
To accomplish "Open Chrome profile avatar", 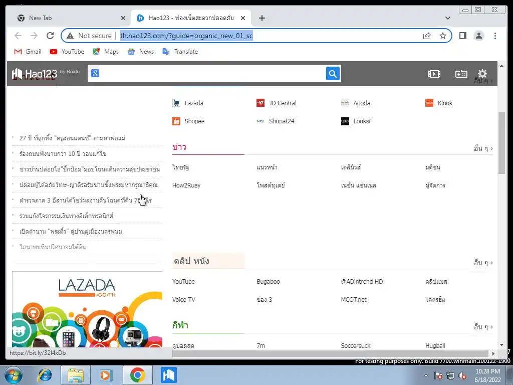I will pyautogui.click(x=478, y=36).
